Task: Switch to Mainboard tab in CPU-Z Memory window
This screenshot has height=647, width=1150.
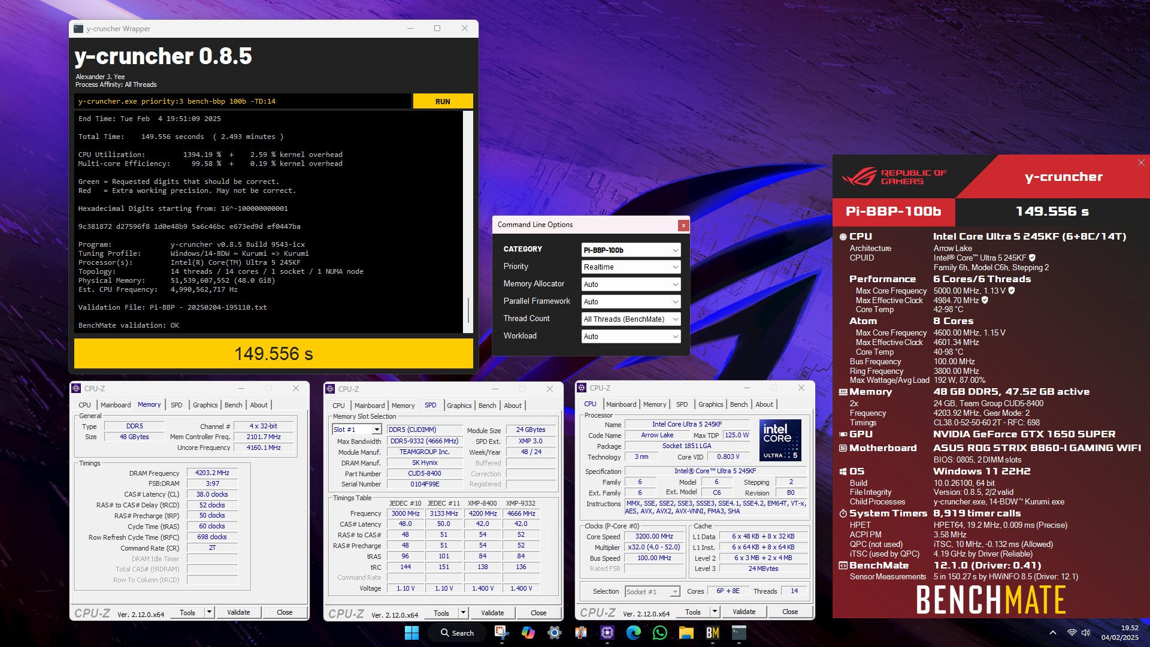Action: pos(116,405)
